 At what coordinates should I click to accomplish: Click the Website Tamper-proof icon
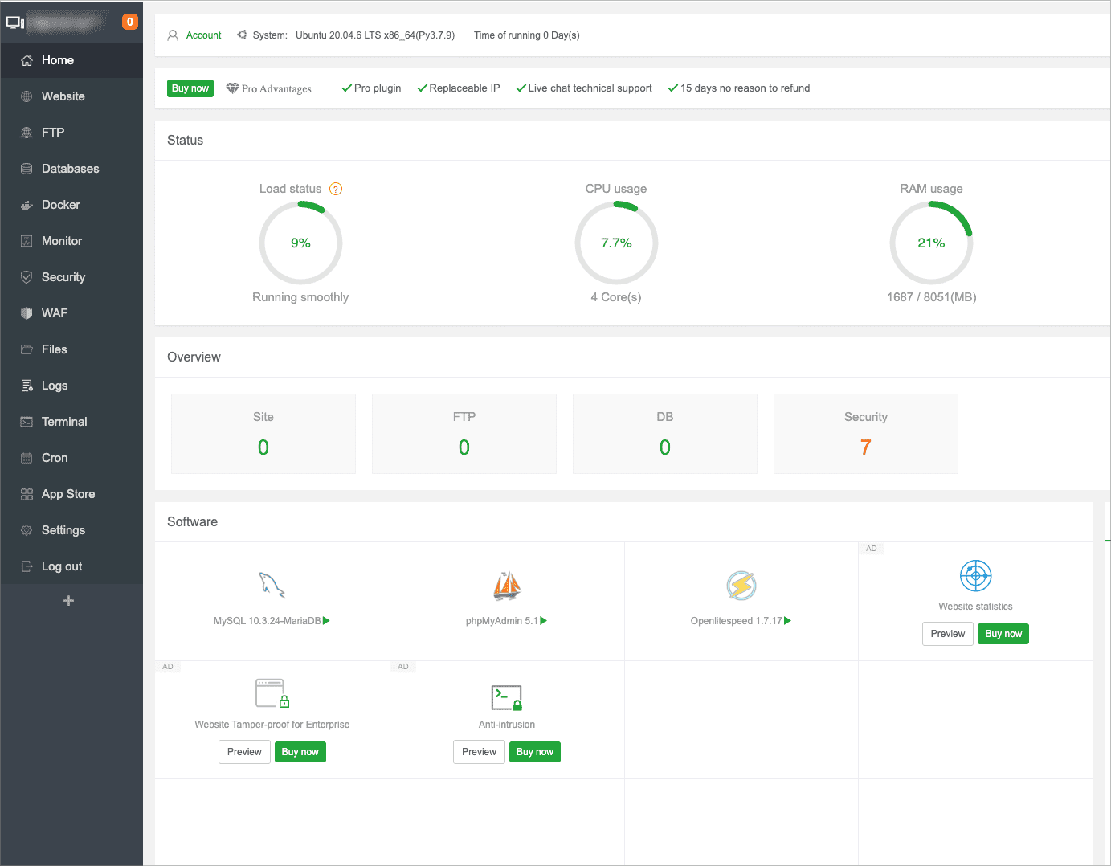point(272,692)
